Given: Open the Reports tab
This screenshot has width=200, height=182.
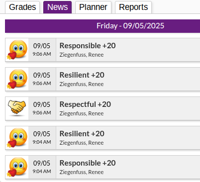Looking at the screenshot, I should click(133, 7).
